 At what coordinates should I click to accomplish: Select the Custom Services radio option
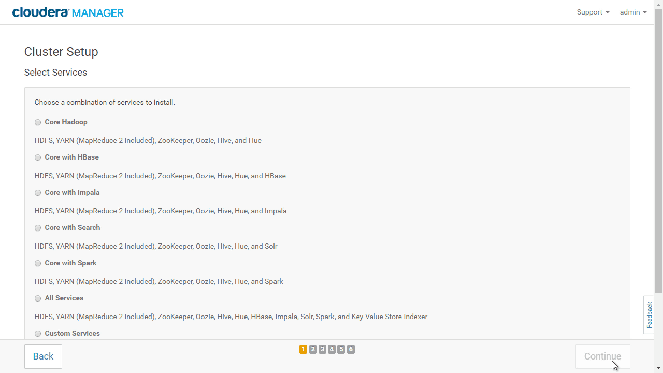click(38, 334)
